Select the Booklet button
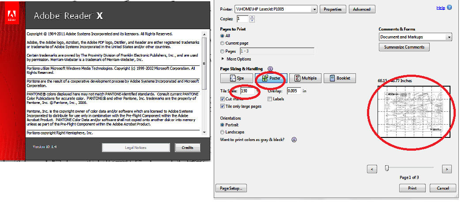469x209 pixels. (x=340, y=78)
